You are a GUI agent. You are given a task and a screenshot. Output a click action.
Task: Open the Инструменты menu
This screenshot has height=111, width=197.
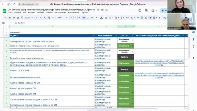click(x=60, y=13)
